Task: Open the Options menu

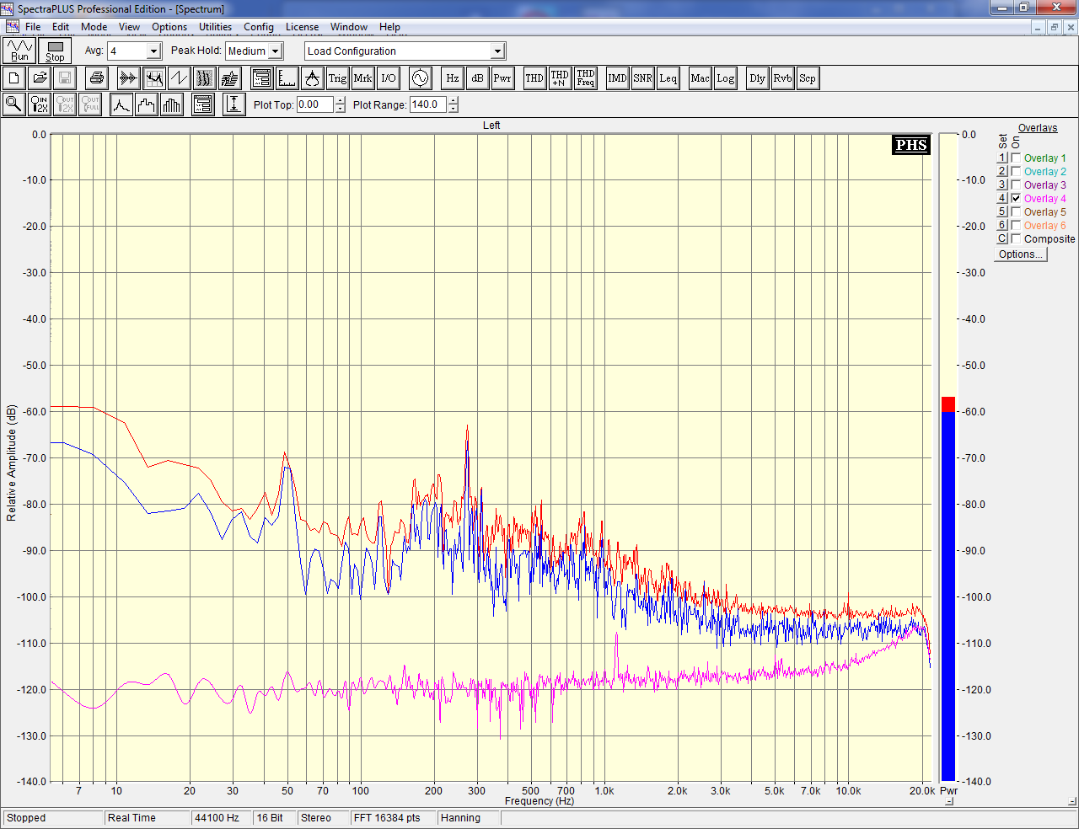Action: click(x=169, y=27)
